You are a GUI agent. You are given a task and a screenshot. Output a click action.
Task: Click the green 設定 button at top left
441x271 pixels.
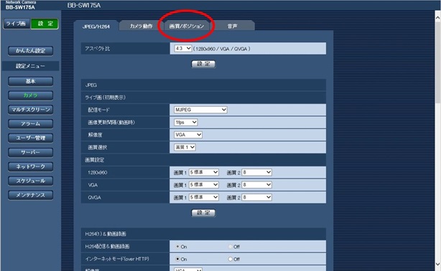coord(45,24)
